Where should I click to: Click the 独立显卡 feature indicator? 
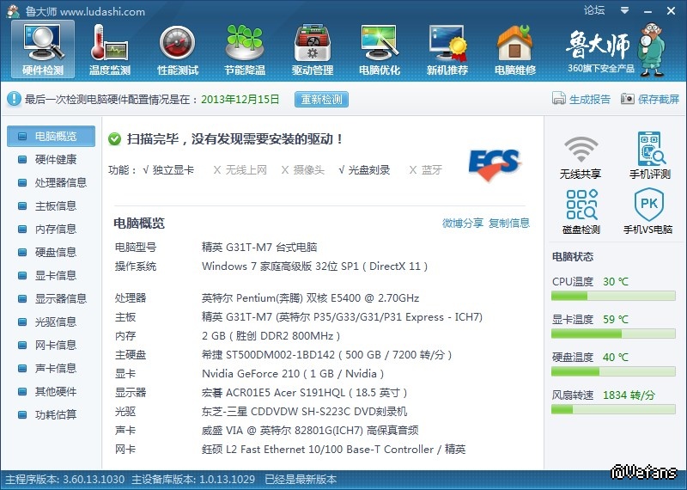(168, 169)
